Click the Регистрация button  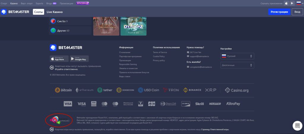[x=279, y=12]
